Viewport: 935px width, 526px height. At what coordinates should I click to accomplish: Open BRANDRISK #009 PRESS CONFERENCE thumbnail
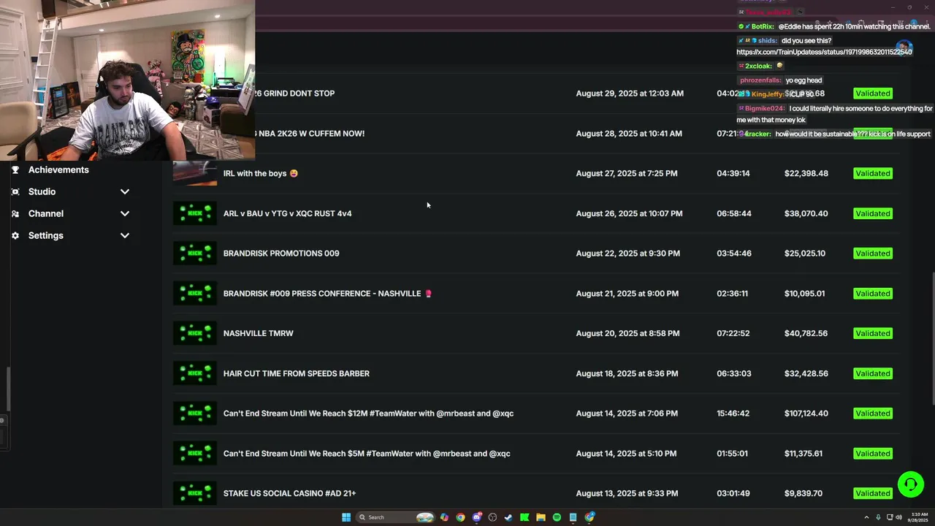point(195,293)
